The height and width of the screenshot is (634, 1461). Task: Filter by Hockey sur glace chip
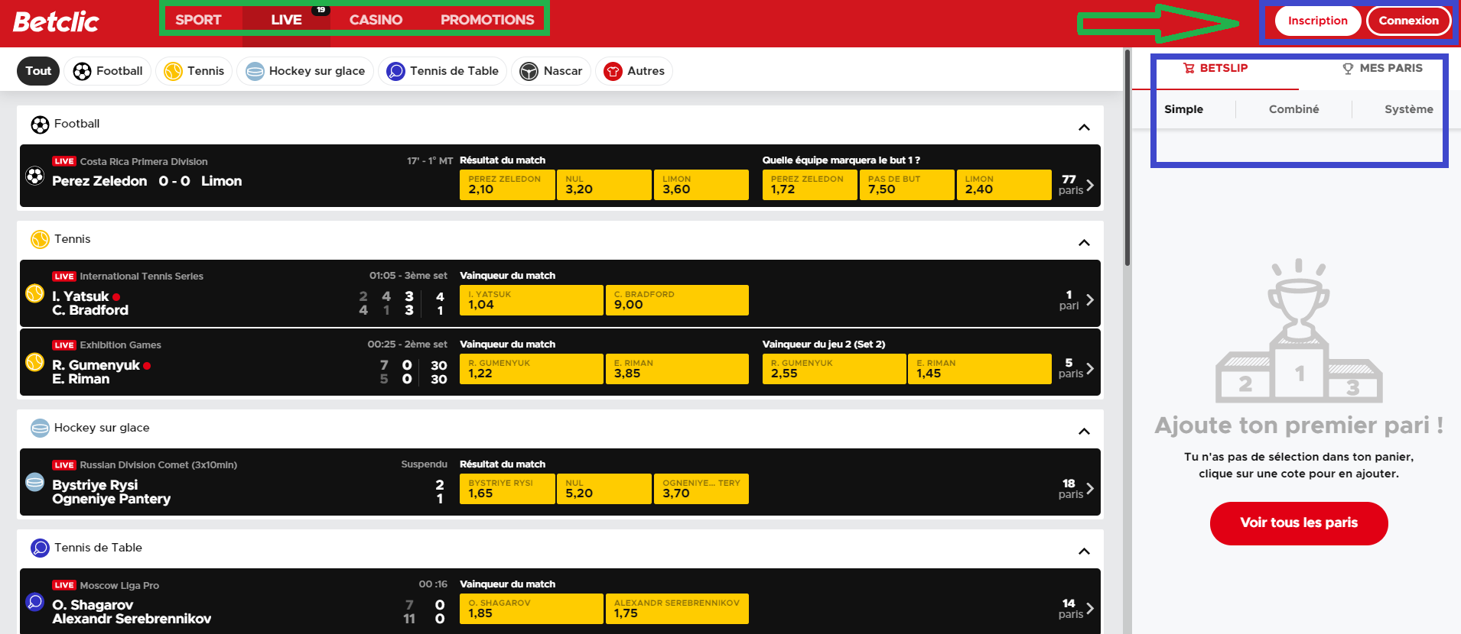pos(305,71)
